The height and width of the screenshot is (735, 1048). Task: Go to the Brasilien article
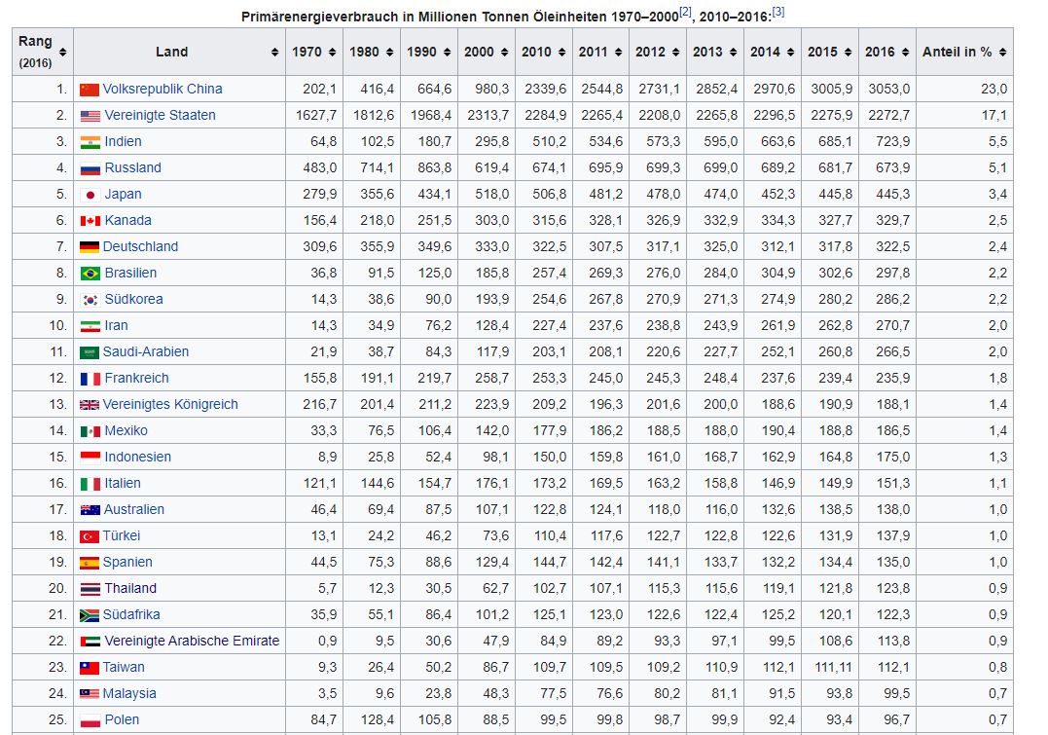131,273
